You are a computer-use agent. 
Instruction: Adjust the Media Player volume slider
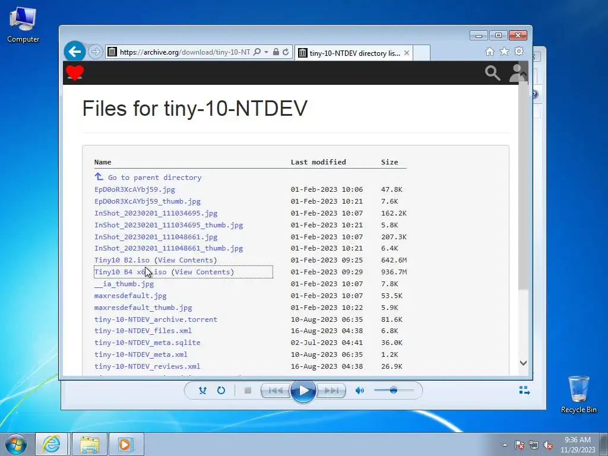pyautogui.click(x=394, y=390)
